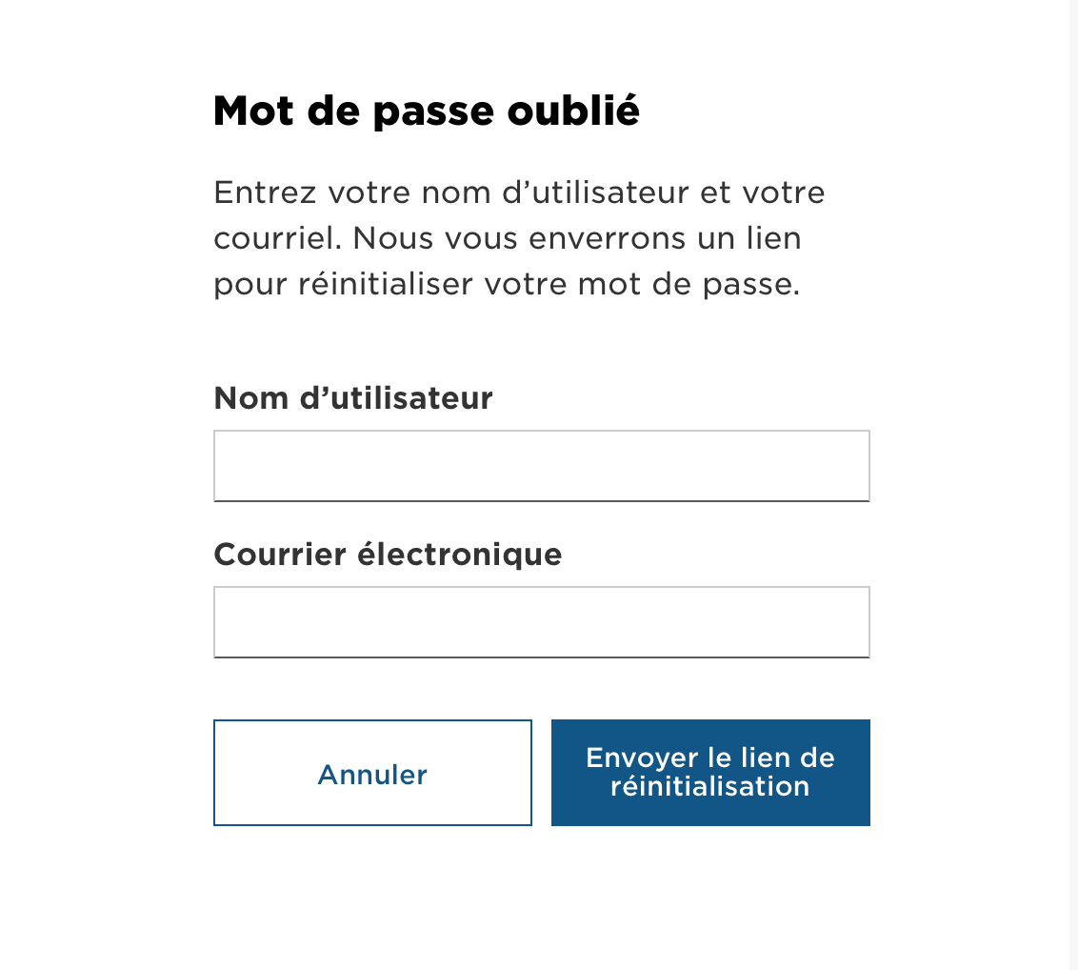The width and height of the screenshot is (1078, 970).
Task: Click the "Courrier électronique" field label
Action: coord(388,555)
